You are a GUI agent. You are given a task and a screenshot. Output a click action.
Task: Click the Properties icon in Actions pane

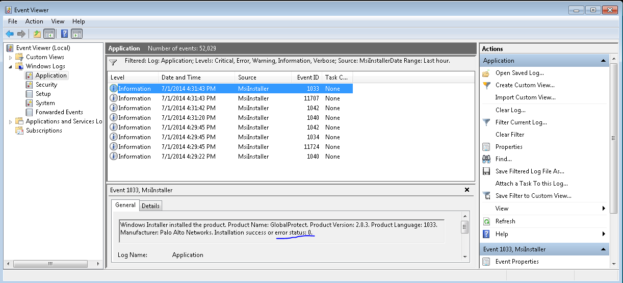[x=486, y=147]
